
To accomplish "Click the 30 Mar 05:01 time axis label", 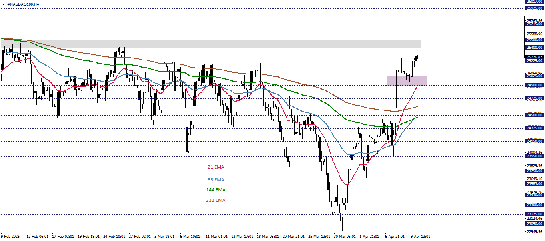I will click(x=345, y=236).
